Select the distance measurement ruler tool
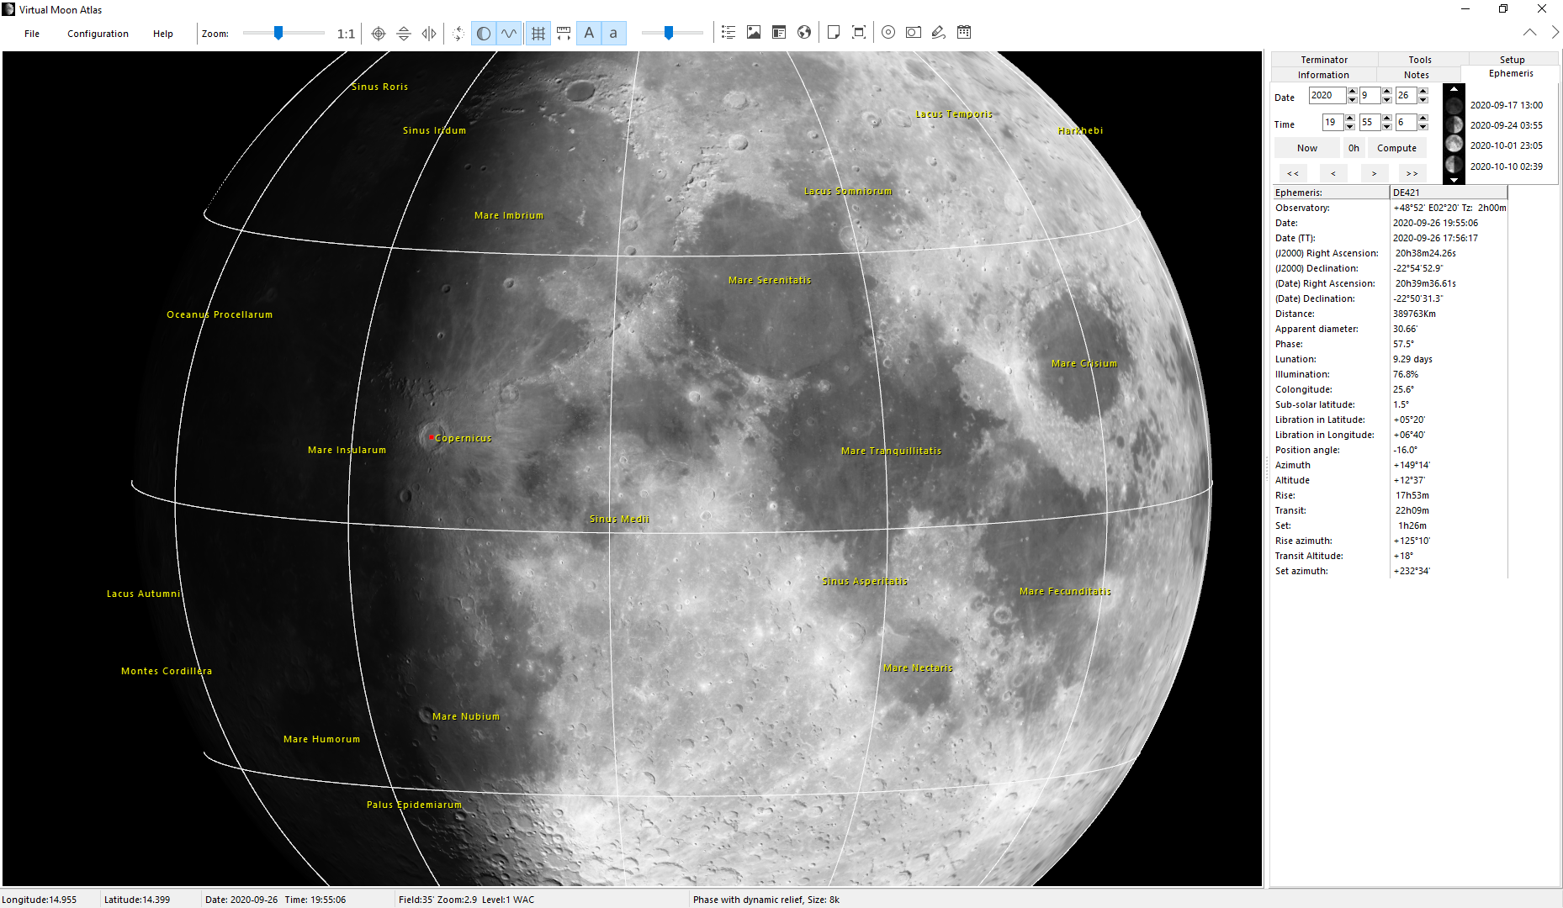Viewport: 1563px width, 908px height. pyautogui.click(x=564, y=34)
